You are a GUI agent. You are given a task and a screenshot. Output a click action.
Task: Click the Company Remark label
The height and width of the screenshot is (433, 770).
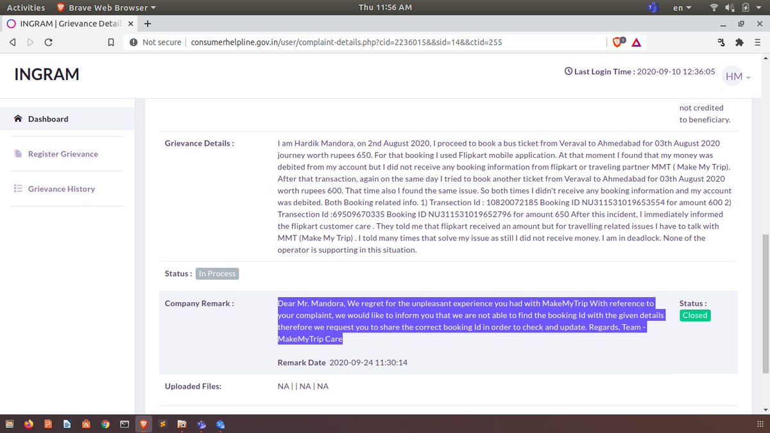pos(200,303)
